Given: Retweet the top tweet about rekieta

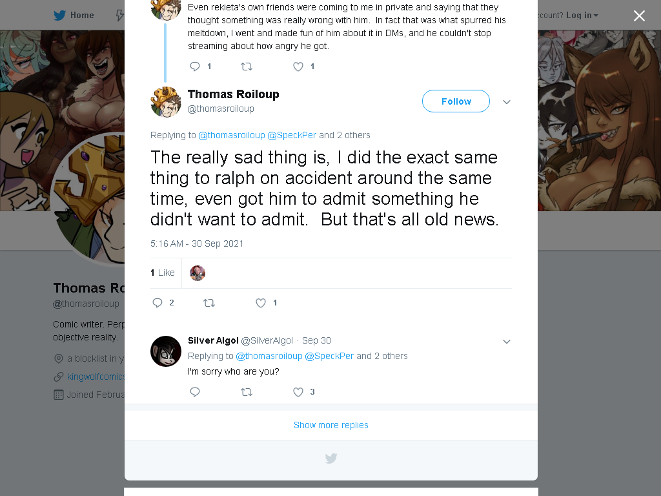Looking at the screenshot, I should click(x=247, y=67).
